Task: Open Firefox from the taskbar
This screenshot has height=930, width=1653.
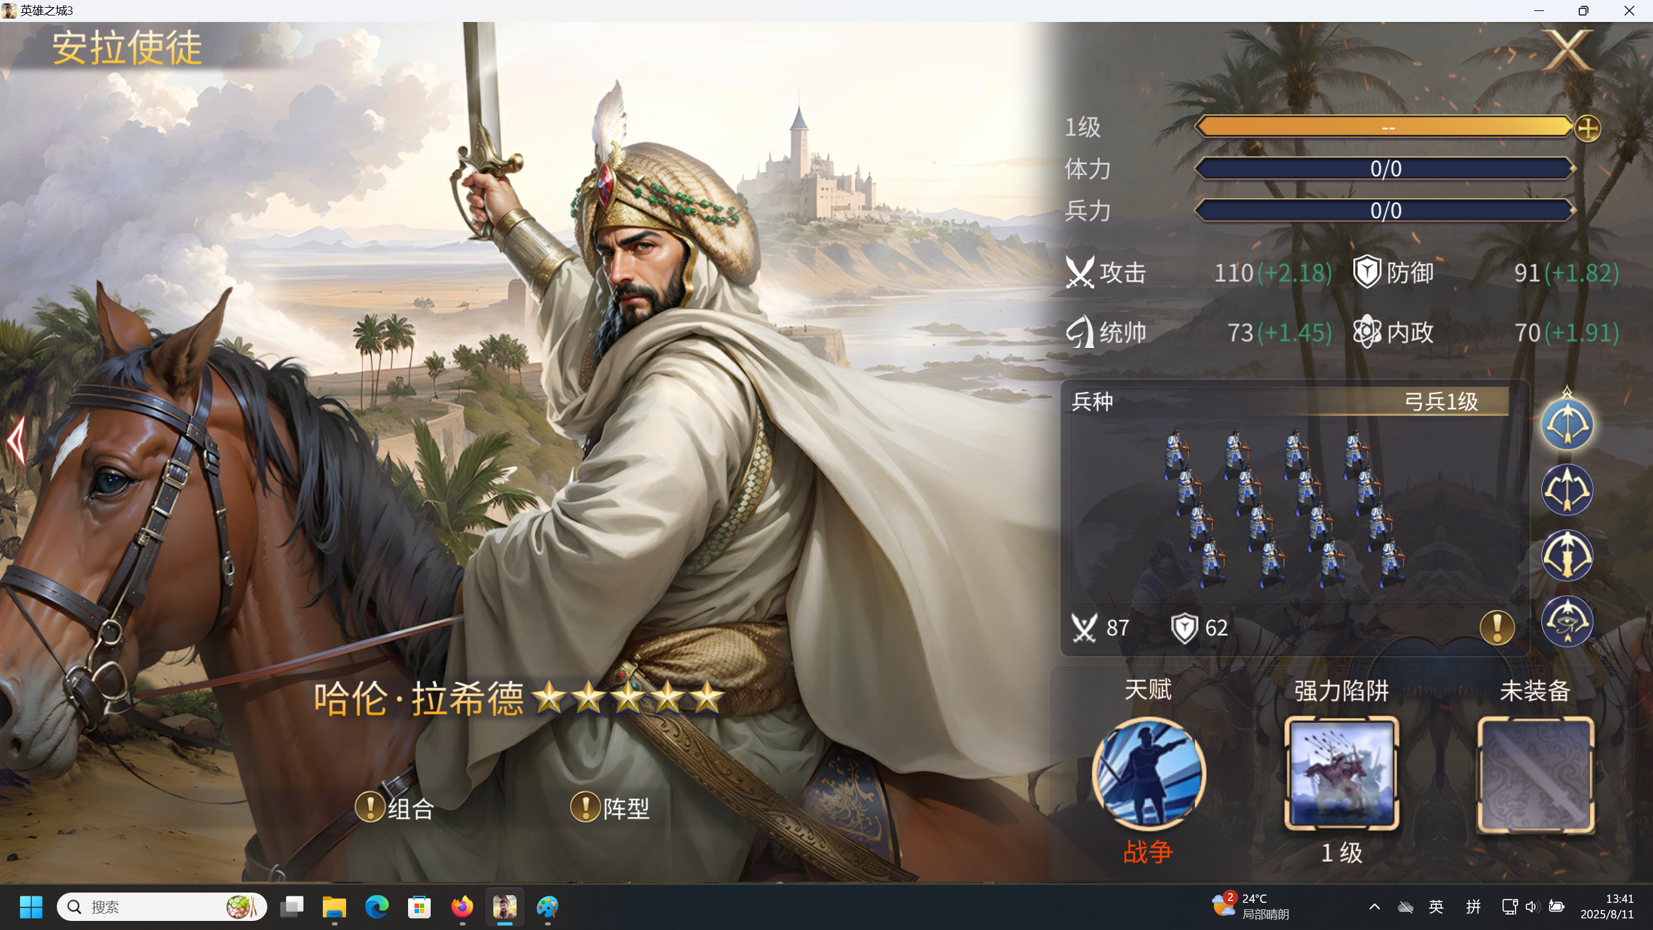Action: click(462, 907)
